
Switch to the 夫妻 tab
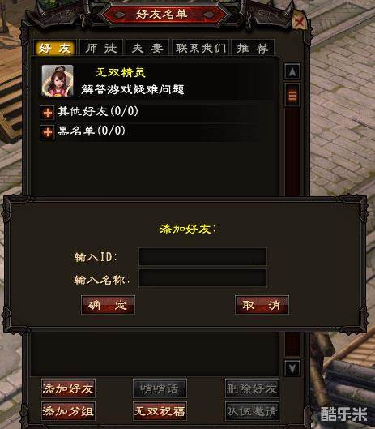point(147,48)
